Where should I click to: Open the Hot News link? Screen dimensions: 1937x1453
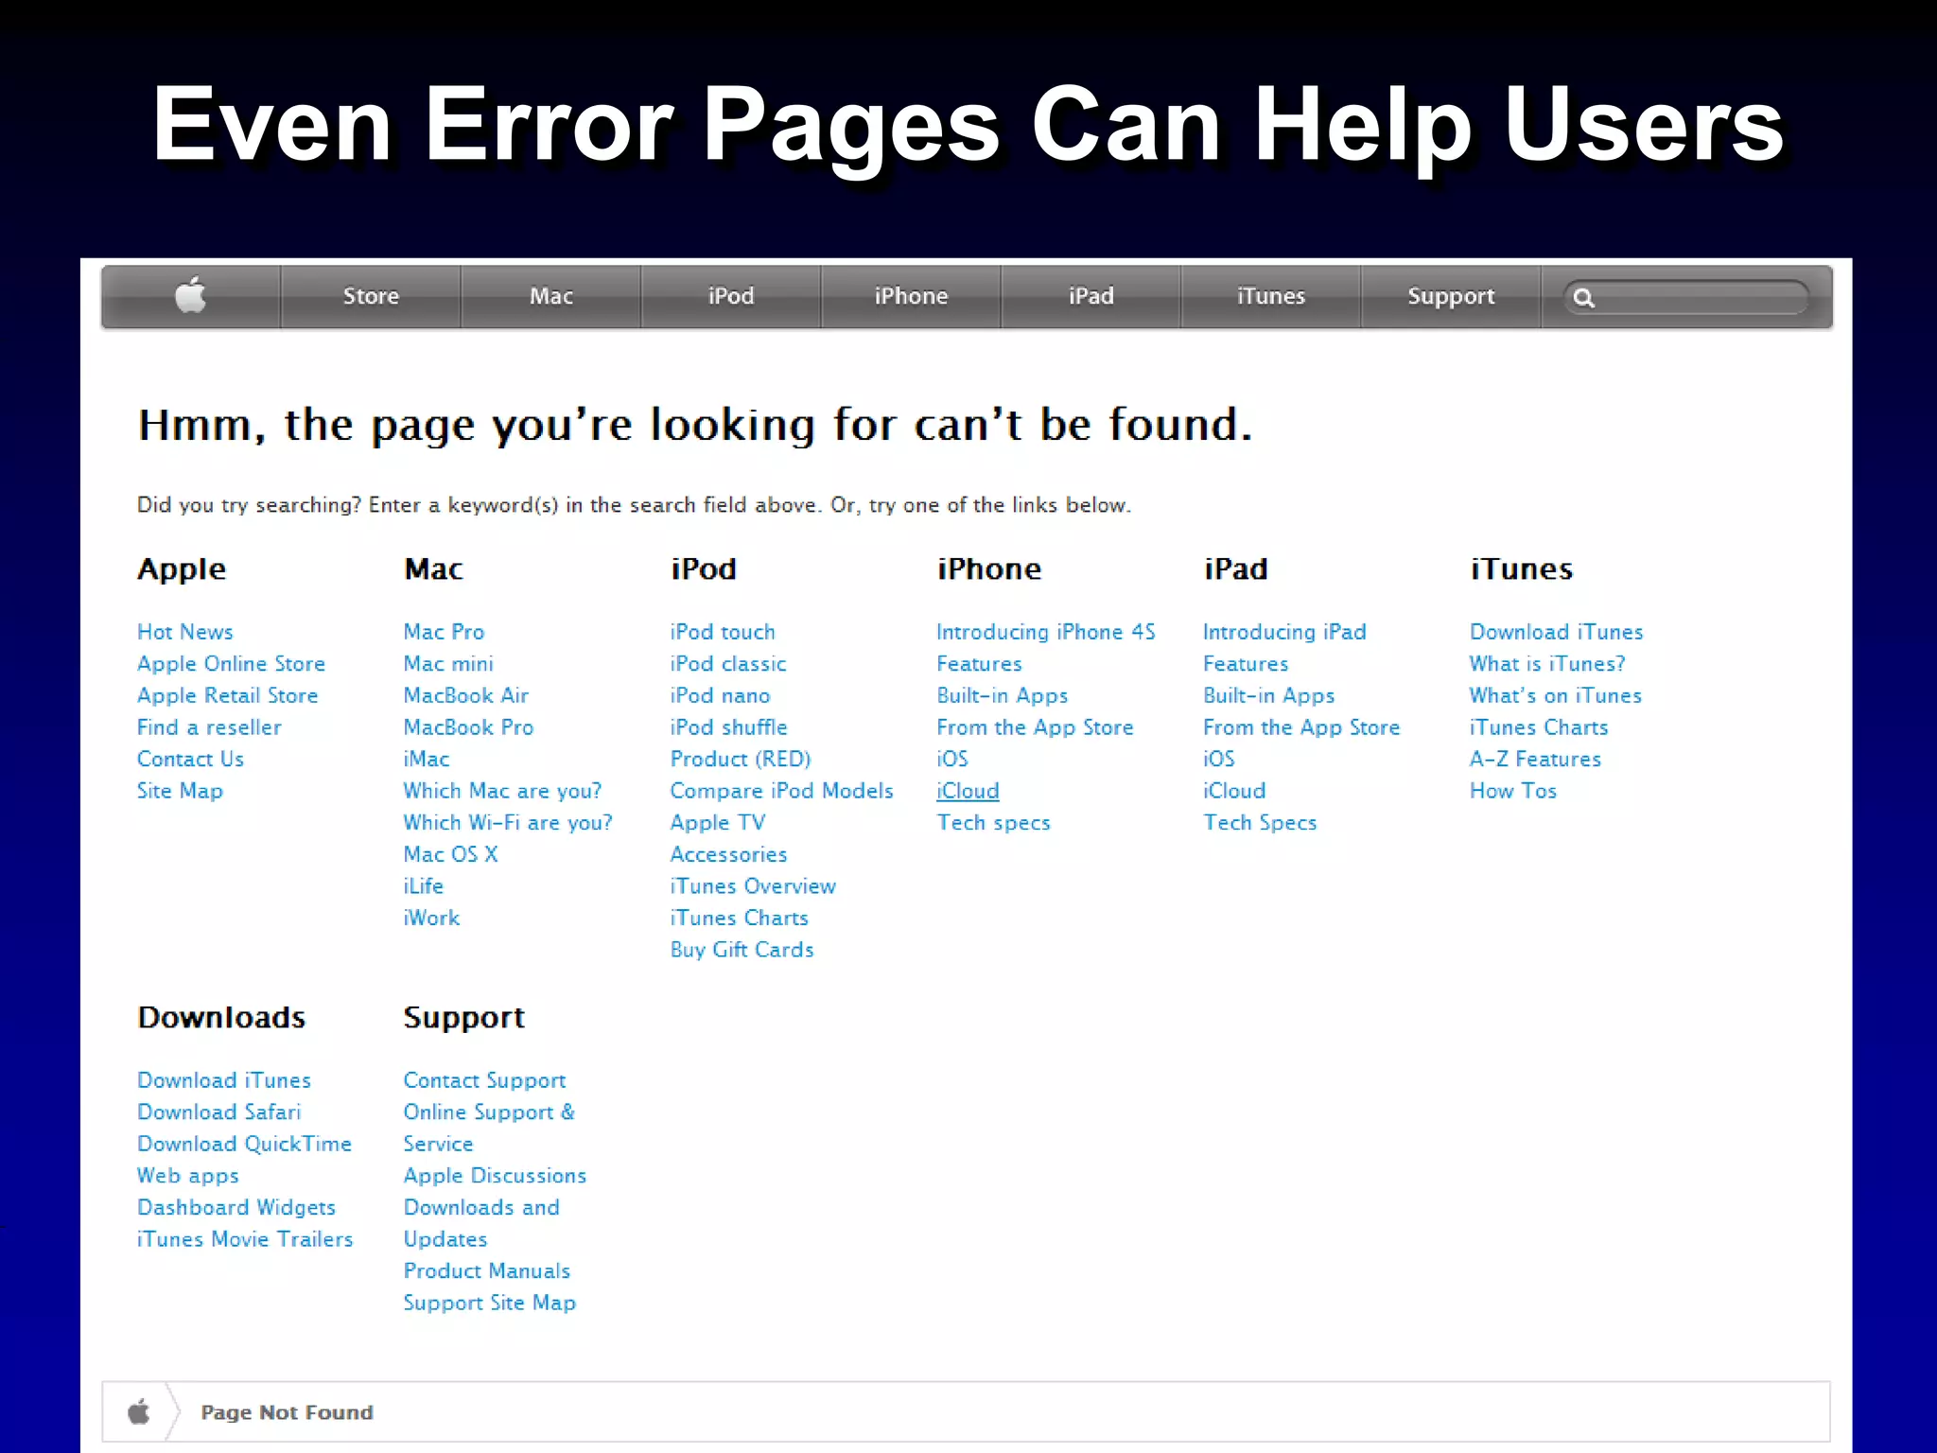(x=185, y=632)
